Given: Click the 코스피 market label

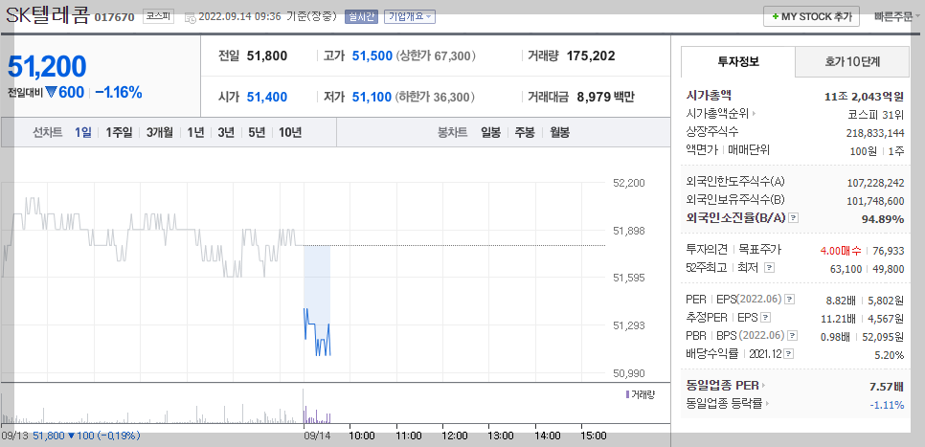Looking at the screenshot, I should [x=158, y=16].
